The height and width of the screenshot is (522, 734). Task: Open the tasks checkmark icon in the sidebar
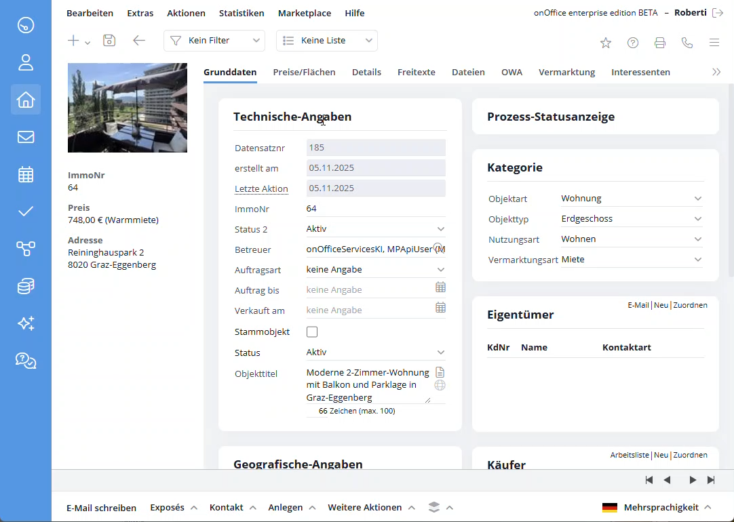point(25,211)
